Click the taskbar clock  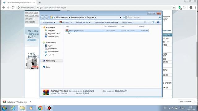point(191,108)
